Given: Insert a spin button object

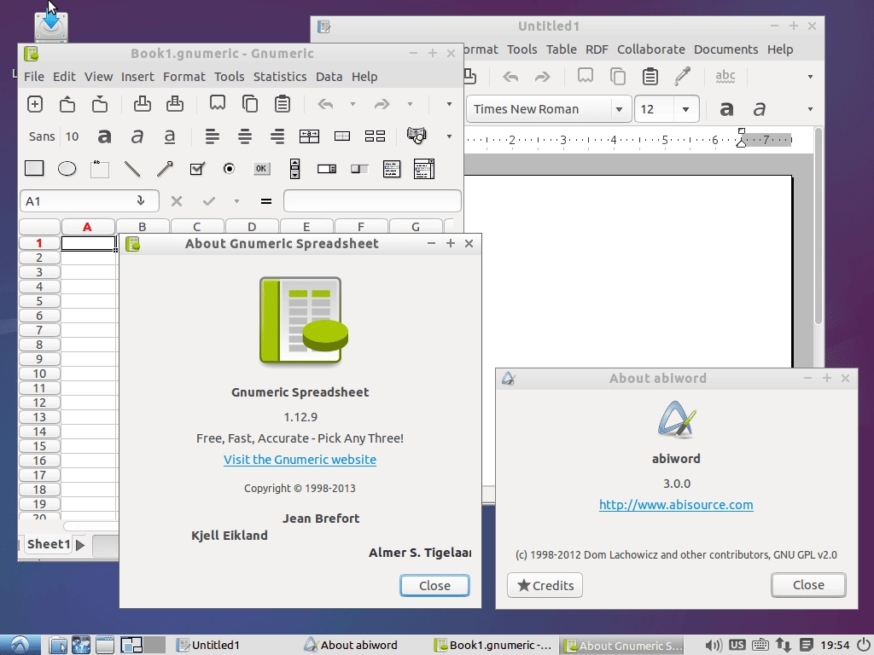Looking at the screenshot, I should 327,169.
